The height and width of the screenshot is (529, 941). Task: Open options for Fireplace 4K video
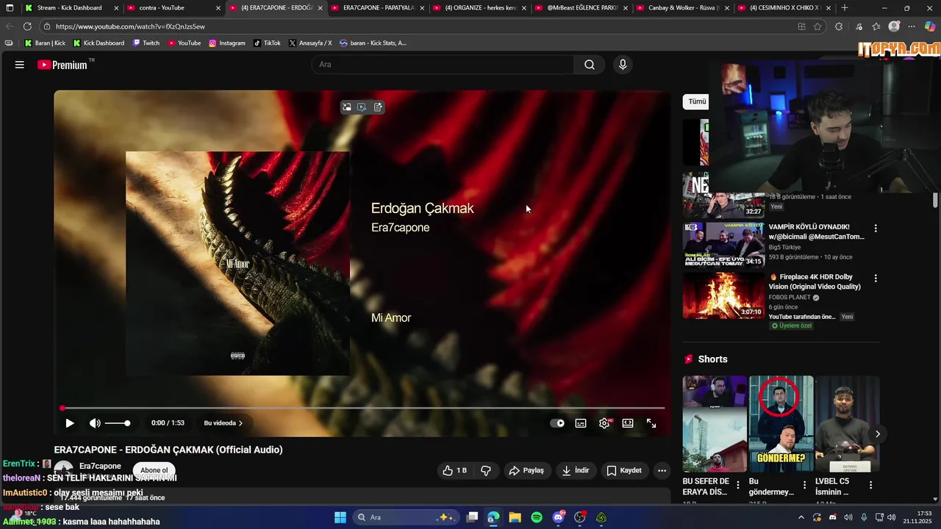[x=875, y=278]
